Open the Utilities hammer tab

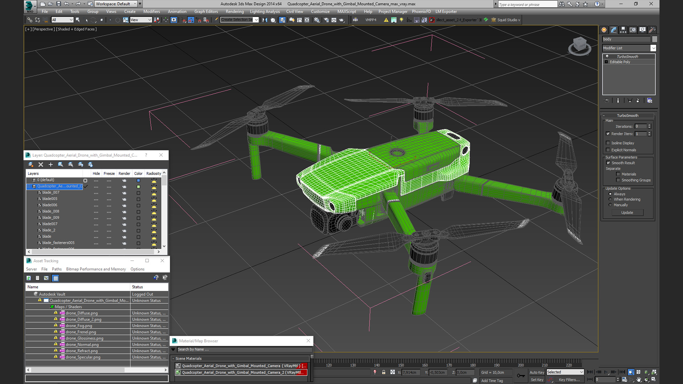tap(652, 30)
